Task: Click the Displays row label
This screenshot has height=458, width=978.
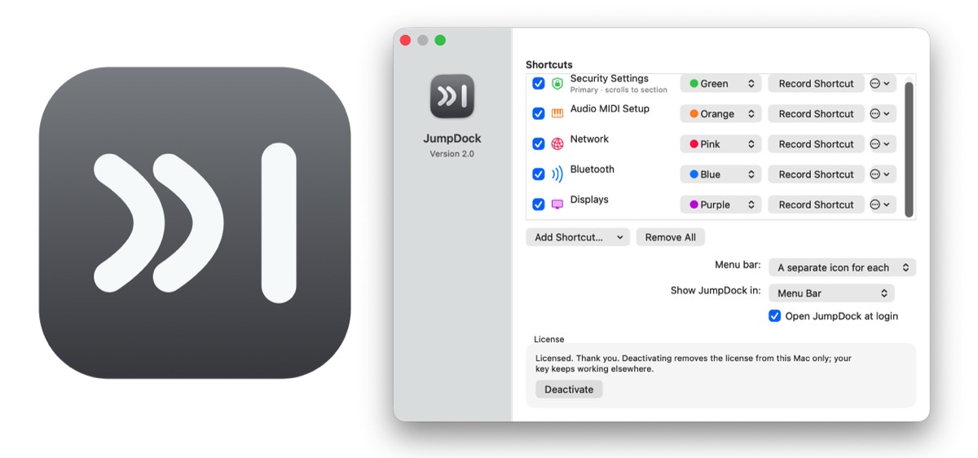Action: [x=589, y=200]
